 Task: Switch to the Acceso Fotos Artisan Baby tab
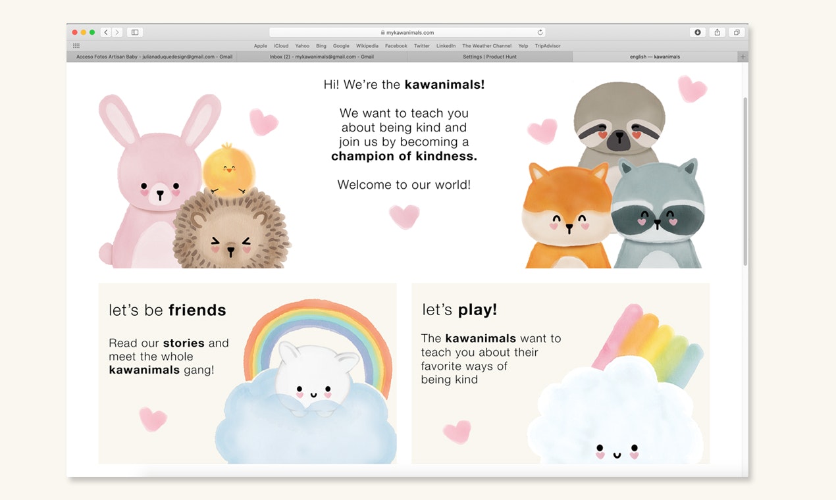(151, 57)
